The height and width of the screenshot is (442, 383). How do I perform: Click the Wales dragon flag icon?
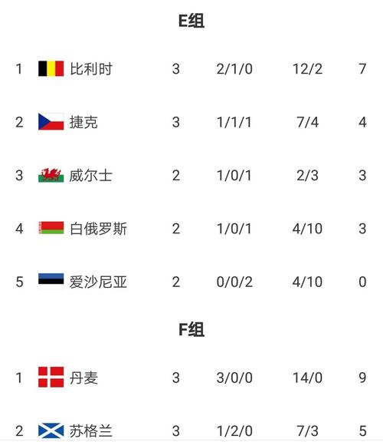pyautogui.click(x=51, y=175)
